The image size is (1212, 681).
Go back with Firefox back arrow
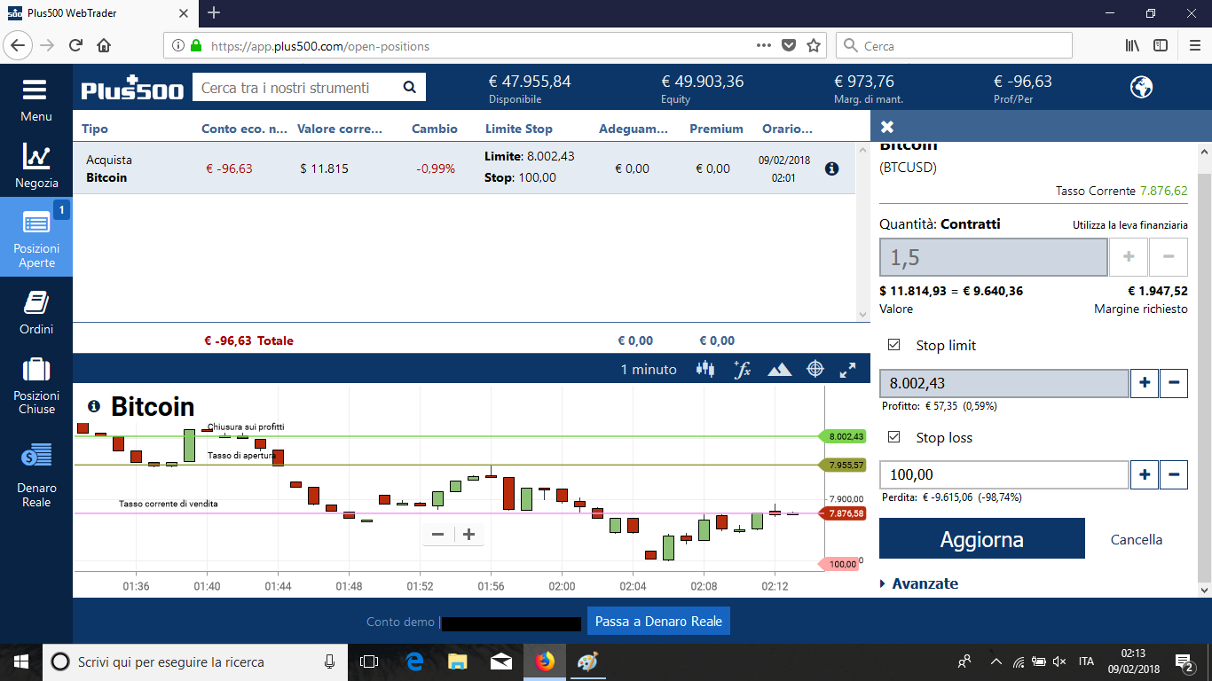[20, 45]
